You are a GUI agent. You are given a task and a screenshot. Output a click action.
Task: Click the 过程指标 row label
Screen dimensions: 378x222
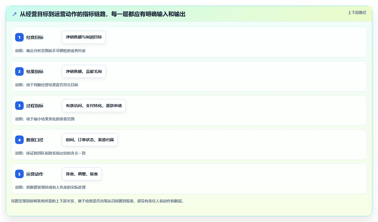[x=35, y=106]
